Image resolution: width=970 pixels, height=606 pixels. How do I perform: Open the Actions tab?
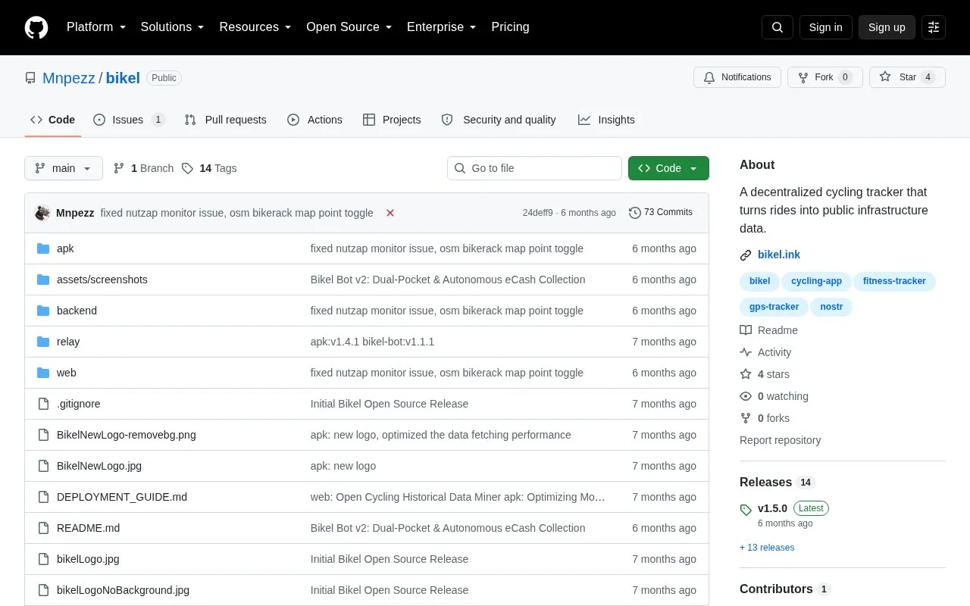(314, 120)
